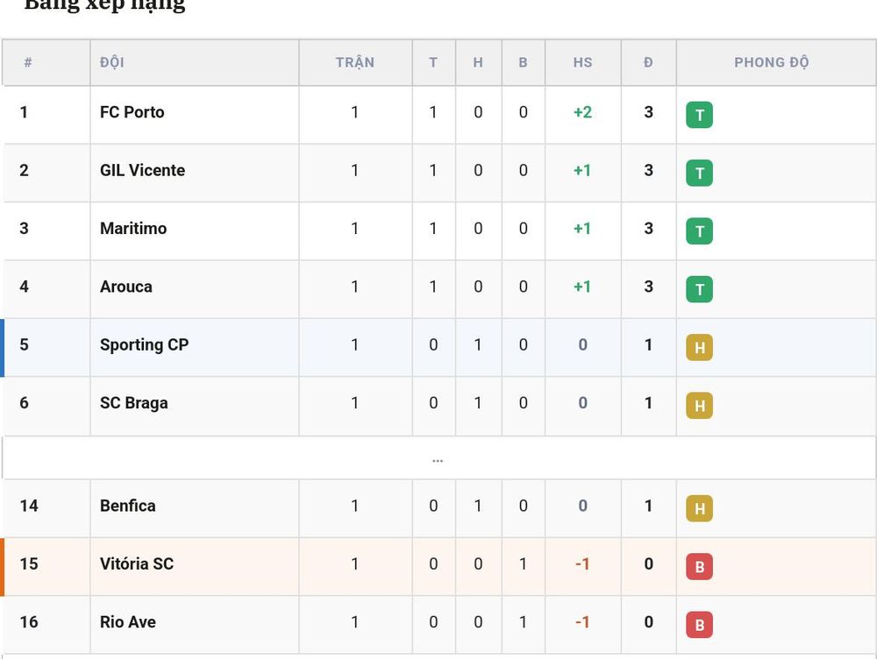This screenshot has height=659, width=877.
Task: Click GIL Vicente's green T form badge
Action: coord(699,173)
